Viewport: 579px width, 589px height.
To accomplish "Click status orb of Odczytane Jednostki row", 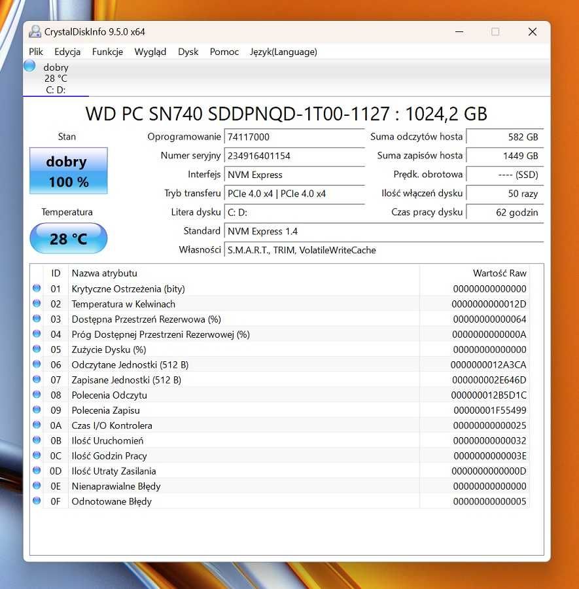I will pyautogui.click(x=37, y=364).
